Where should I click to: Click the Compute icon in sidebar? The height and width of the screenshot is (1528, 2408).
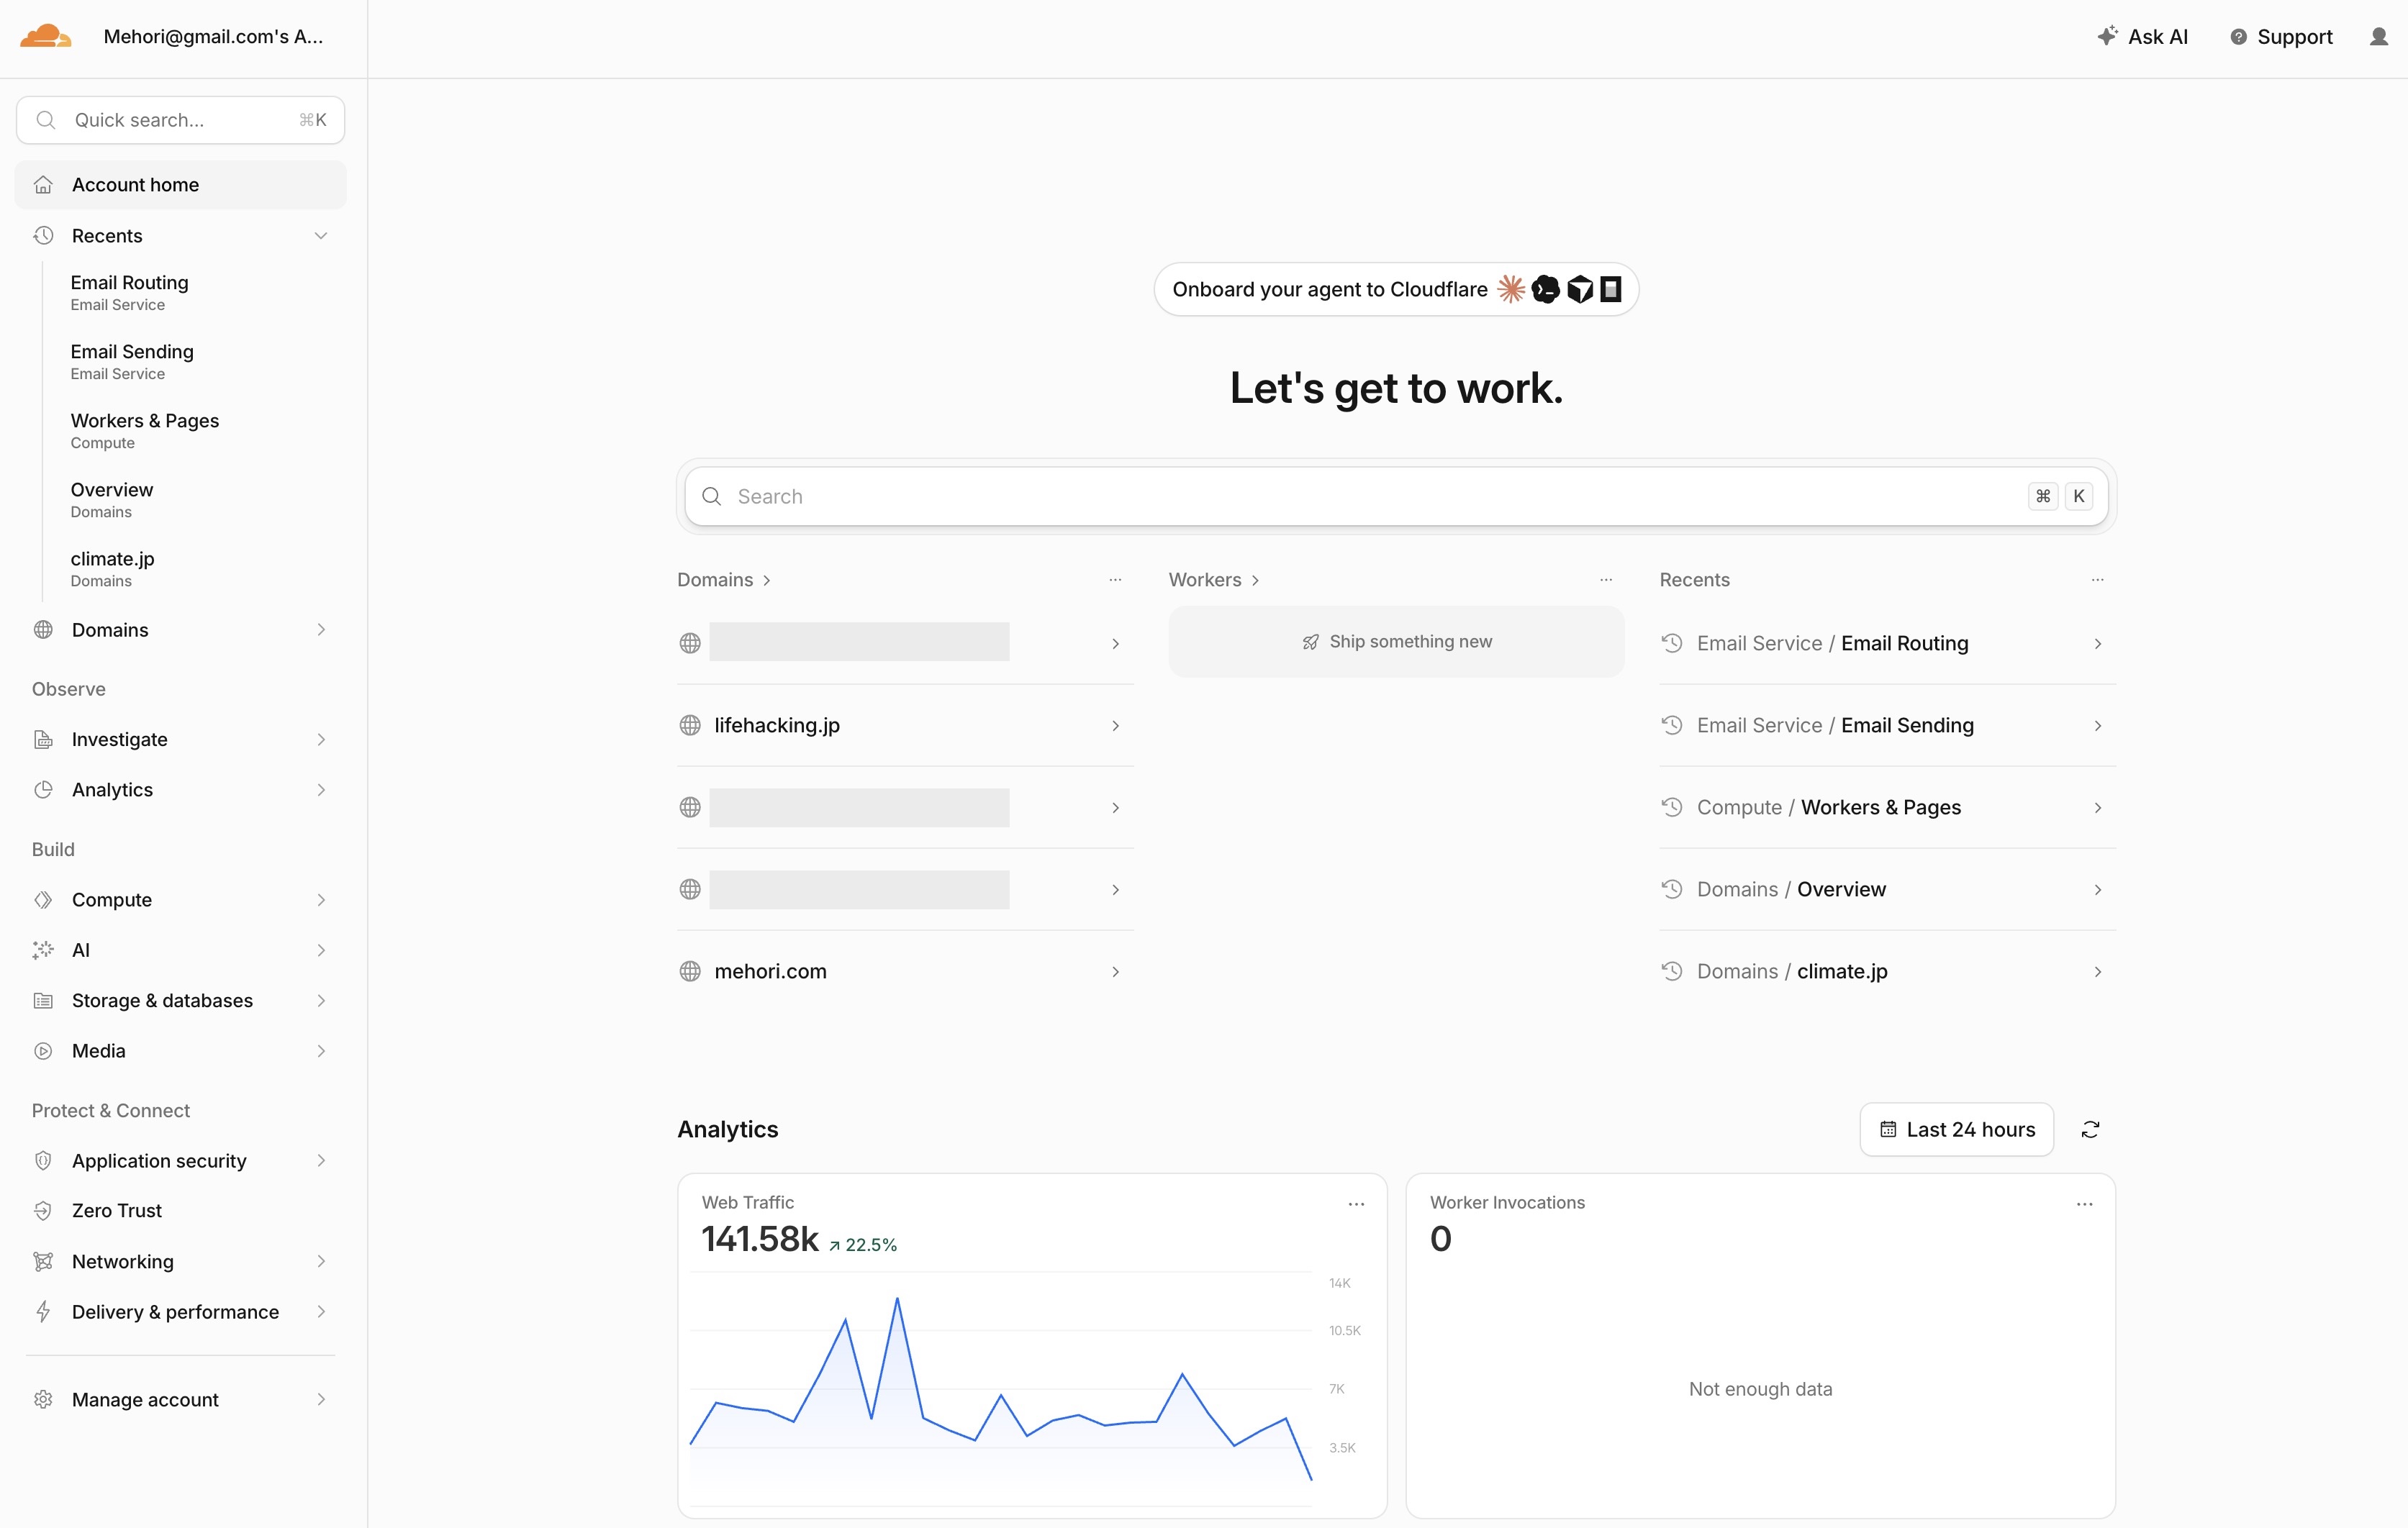[43, 899]
